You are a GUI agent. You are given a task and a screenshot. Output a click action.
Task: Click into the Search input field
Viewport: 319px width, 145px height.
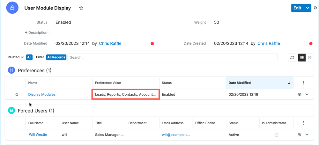tap(172, 57)
